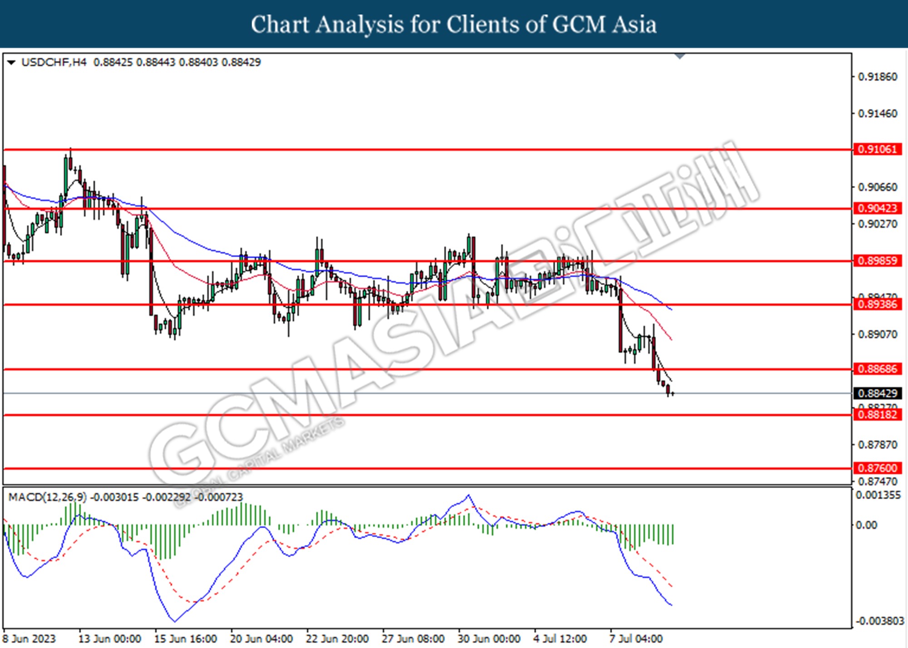Click the 15 Jun 16:00 time label
Screen dimensions: 908x648
click(x=185, y=639)
